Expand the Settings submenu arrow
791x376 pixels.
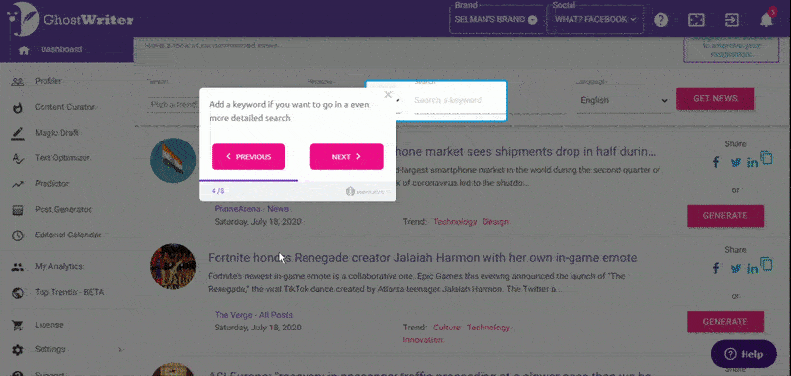click(x=120, y=349)
